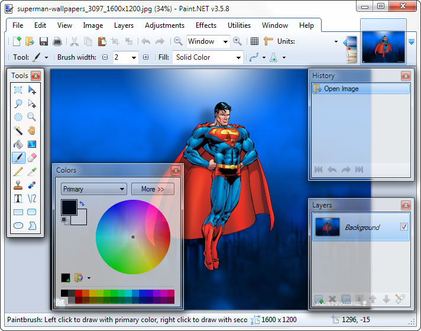
Task: Select the Lasso Select tool
Action: [x=18, y=103]
